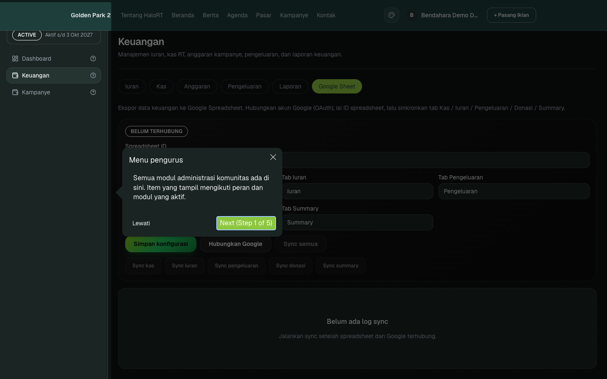Open help icon next to Dashboard
This screenshot has width=607, height=379.
point(93,59)
